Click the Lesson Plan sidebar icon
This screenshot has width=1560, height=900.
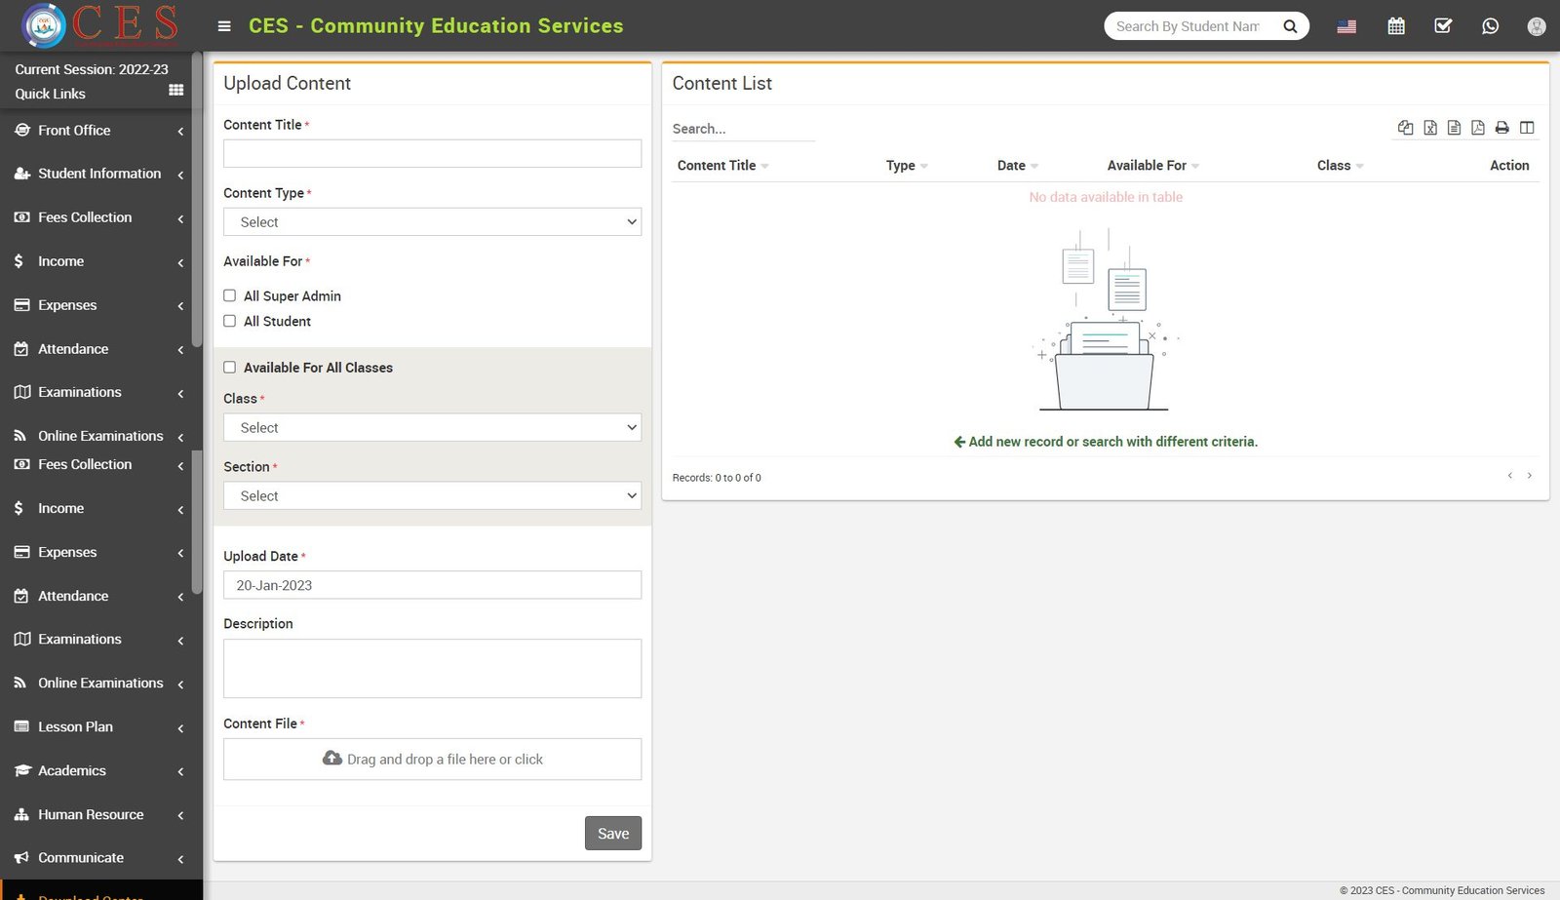(21, 726)
